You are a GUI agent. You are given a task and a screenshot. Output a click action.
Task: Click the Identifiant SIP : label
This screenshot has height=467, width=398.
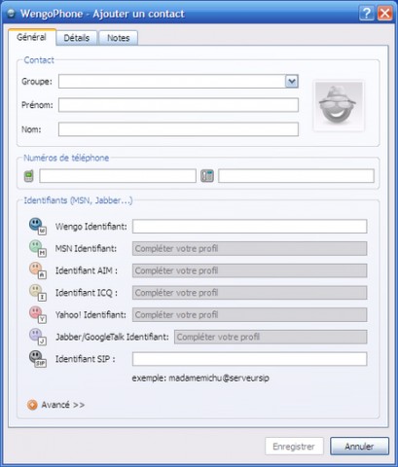pos(85,359)
